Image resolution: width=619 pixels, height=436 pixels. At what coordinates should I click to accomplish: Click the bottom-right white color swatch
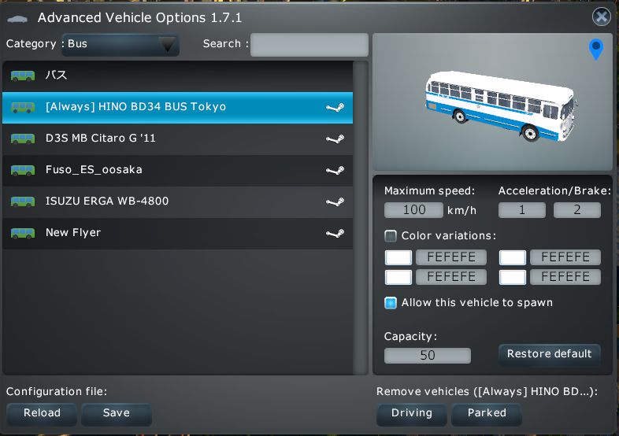[513, 277]
